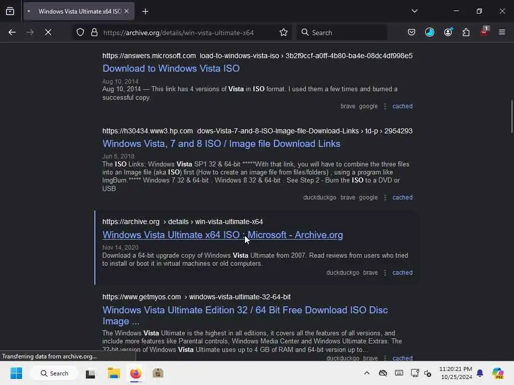The height and width of the screenshot is (385, 514).
Task: Click the page vertical scrollbar thumb
Action: pyautogui.click(x=511, y=116)
